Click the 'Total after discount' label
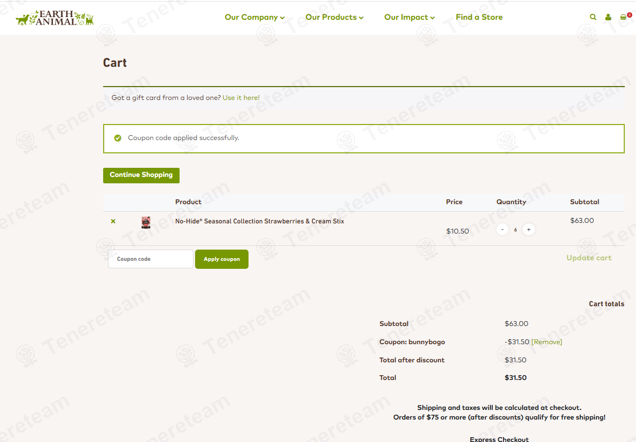636x442 pixels. pyautogui.click(x=412, y=360)
